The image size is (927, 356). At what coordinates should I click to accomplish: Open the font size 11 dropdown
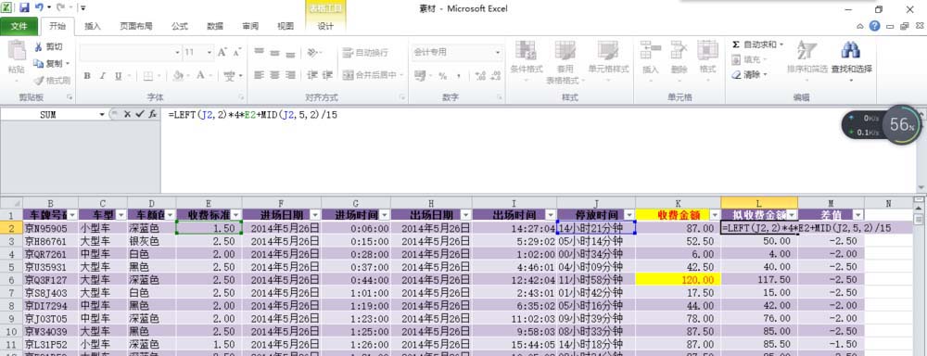click(209, 53)
